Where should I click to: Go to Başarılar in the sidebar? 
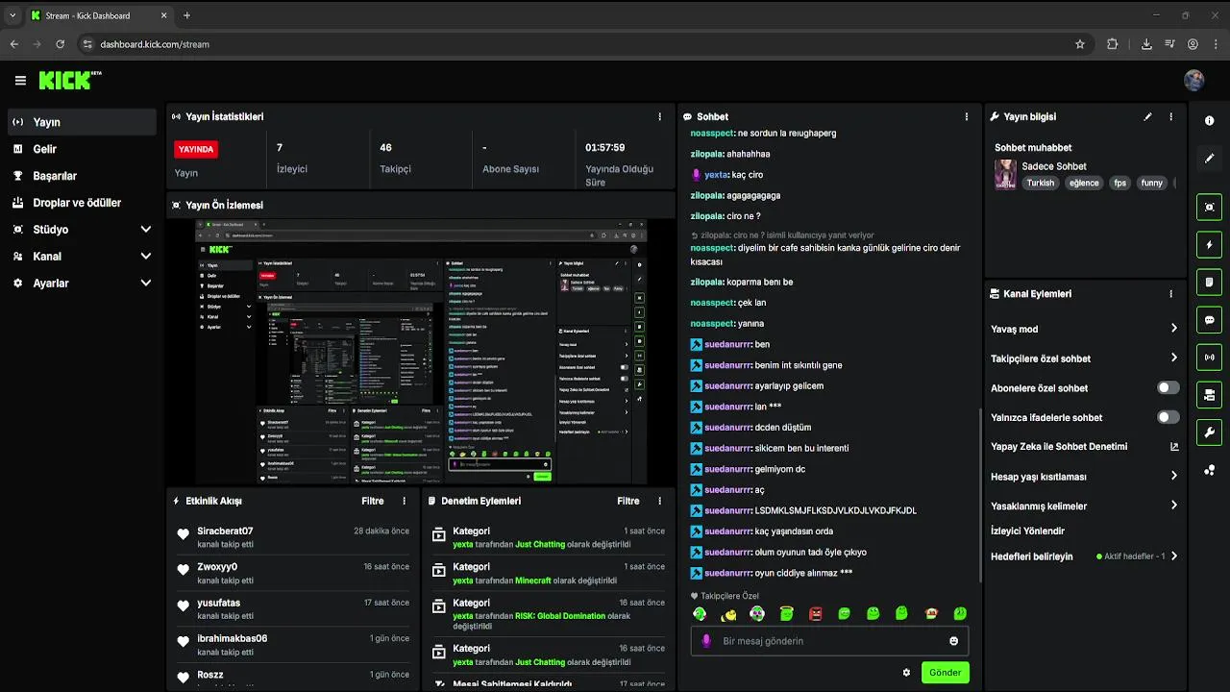(x=81, y=176)
